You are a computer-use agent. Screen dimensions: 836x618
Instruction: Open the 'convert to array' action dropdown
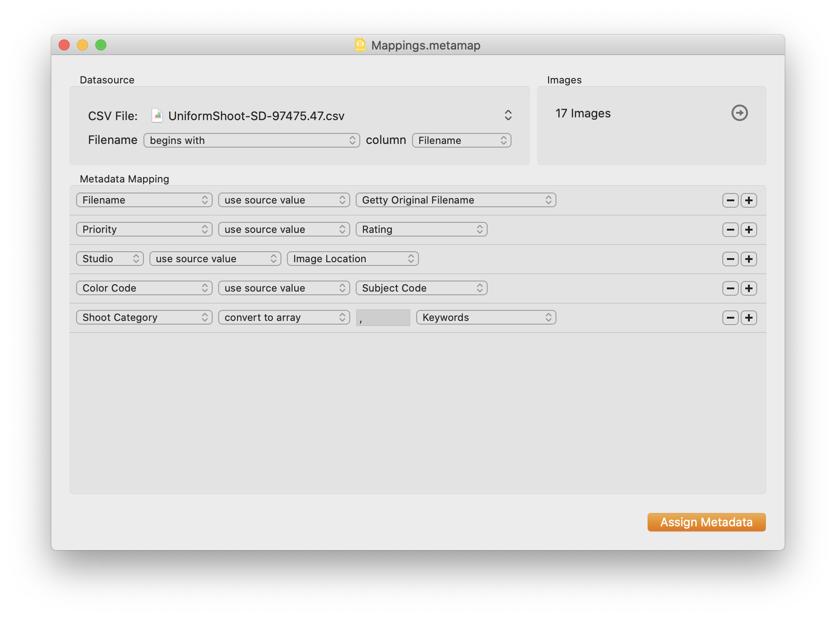pos(284,317)
